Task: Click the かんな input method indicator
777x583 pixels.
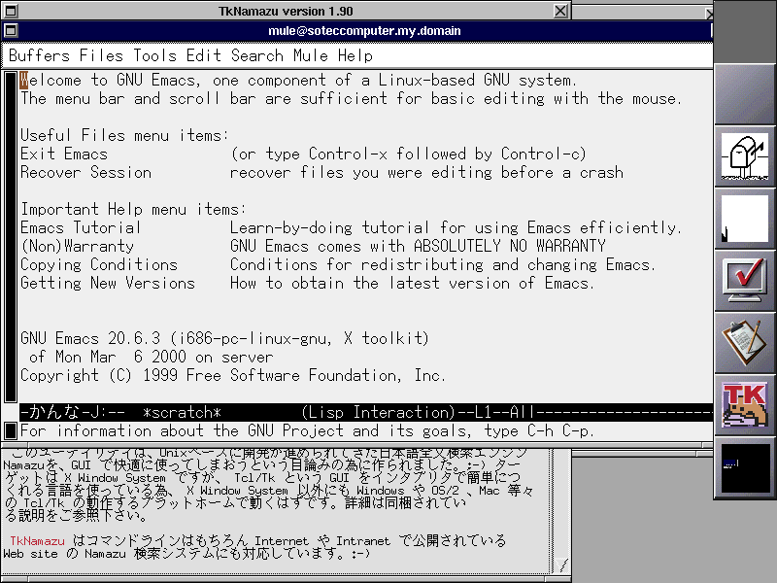Action: pyautogui.click(x=53, y=412)
